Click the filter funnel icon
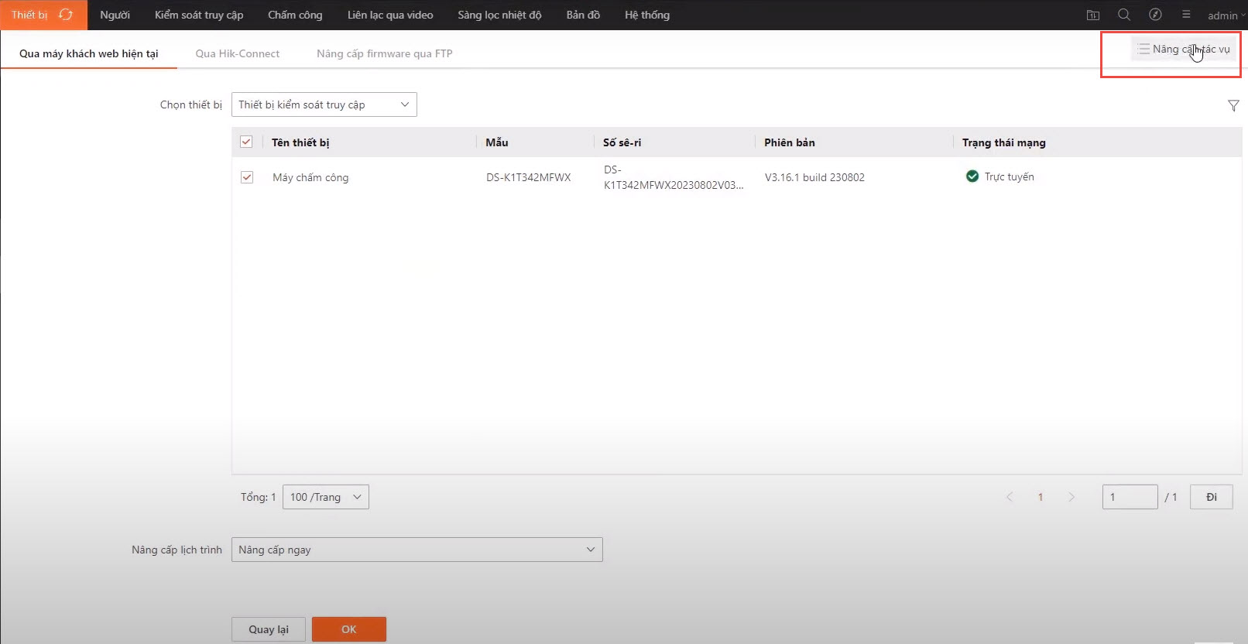This screenshot has height=644, width=1248. click(1233, 105)
